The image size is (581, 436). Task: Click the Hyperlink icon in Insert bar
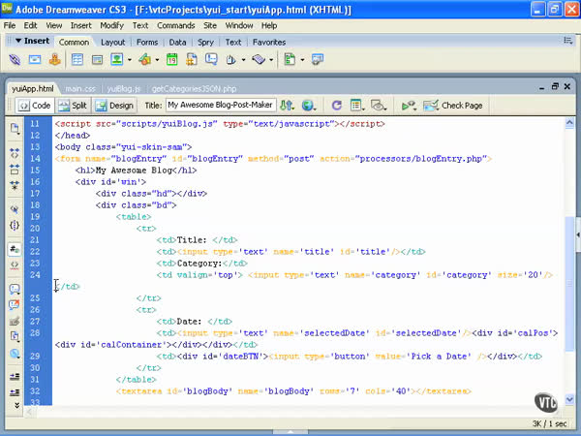[x=15, y=60]
